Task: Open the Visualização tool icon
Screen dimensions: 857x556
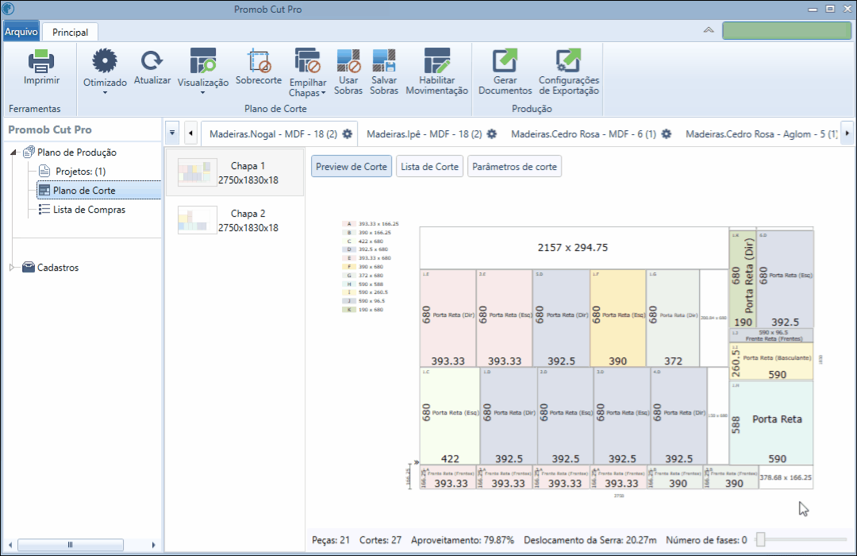Action: [203, 60]
